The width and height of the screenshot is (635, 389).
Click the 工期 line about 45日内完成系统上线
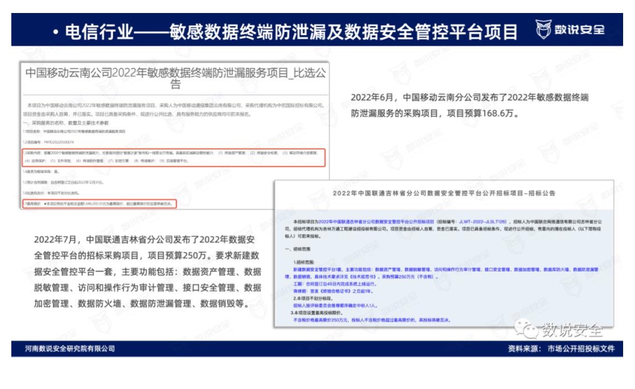point(335,284)
